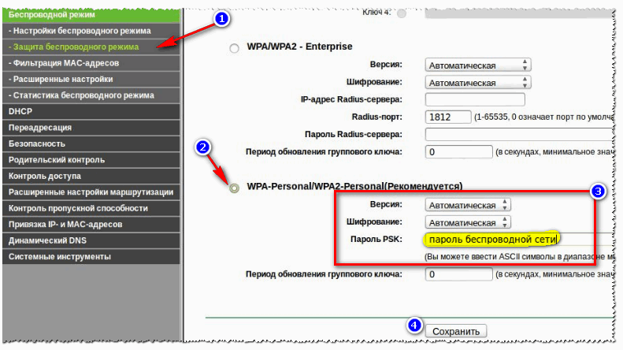Click the Пароль PSK password field
Screen dimensions: 623x350
pos(520,239)
